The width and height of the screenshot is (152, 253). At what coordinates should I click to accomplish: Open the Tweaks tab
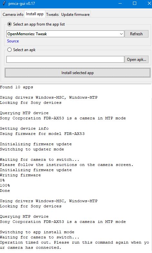pos(52,14)
